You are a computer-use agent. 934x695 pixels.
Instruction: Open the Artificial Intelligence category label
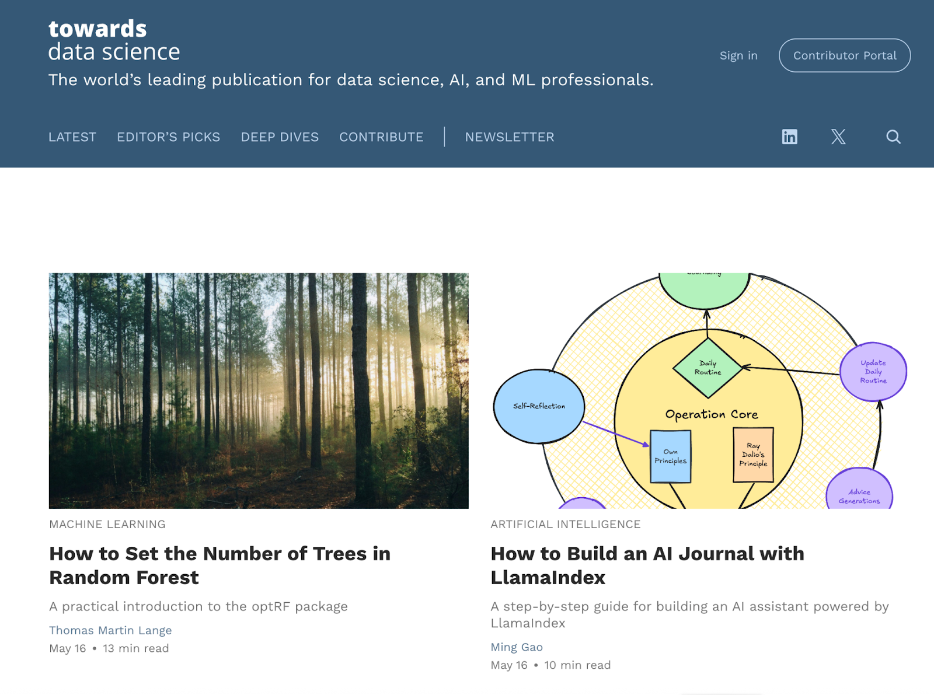pos(565,524)
